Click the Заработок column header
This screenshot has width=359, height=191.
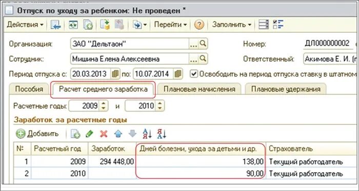[x=112, y=149]
